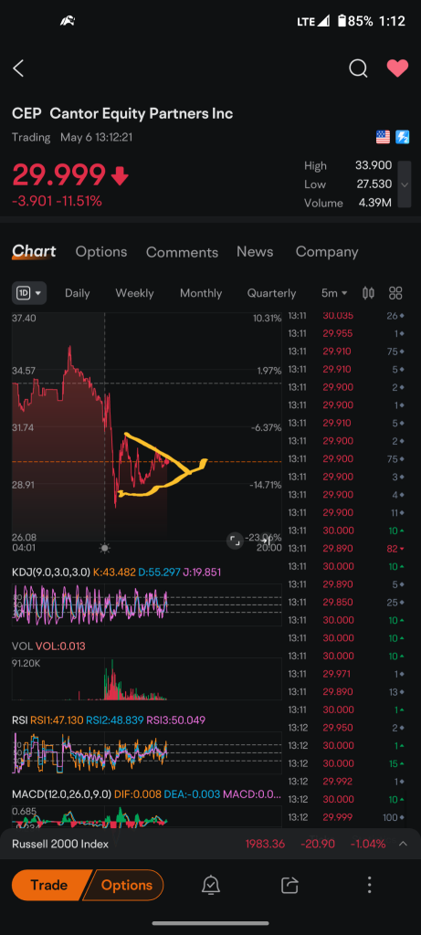421x935 pixels.
Task: Tap the LTE signal status icon
Action: click(x=313, y=22)
